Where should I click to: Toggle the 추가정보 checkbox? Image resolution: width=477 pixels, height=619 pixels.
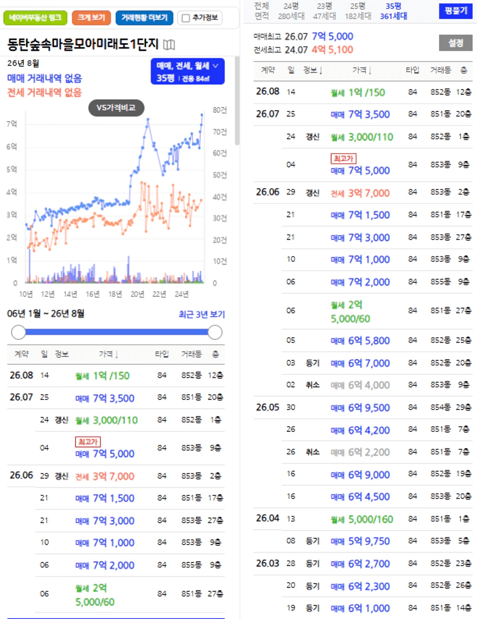(x=186, y=18)
